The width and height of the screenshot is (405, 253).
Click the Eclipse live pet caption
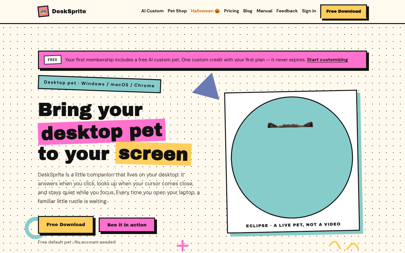tap(293, 225)
